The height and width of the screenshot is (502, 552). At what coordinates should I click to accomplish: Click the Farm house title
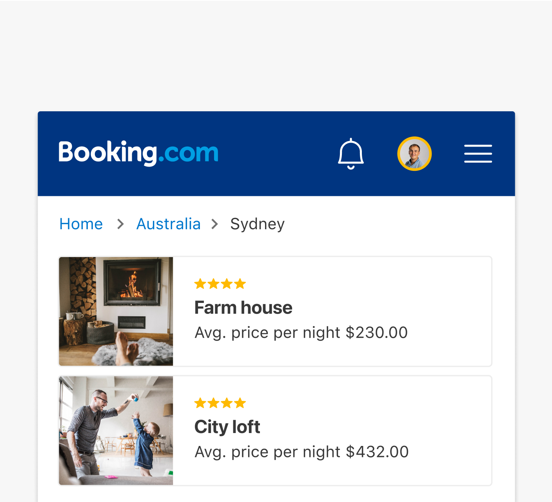coord(243,308)
